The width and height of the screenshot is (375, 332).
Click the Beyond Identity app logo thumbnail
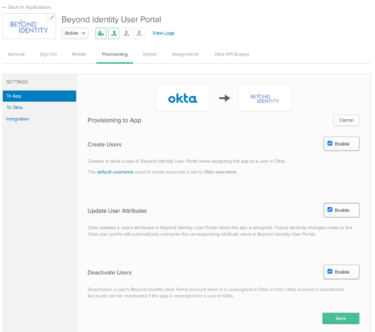click(29, 26)
